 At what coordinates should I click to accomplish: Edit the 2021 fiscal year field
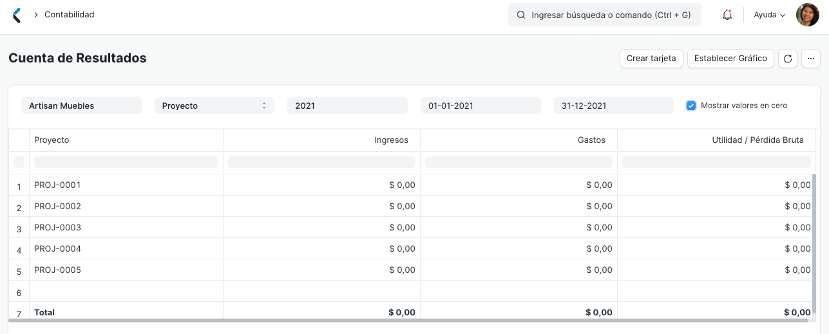click(347, 106)
